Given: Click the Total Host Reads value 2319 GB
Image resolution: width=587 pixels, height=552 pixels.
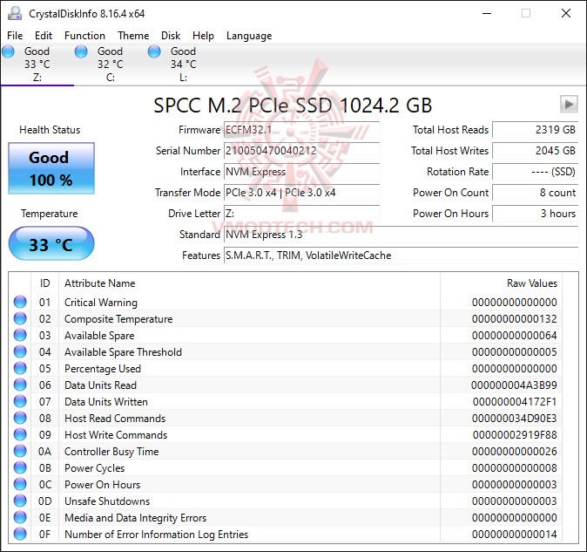Looking at the screenshot, I should [536, 130].
